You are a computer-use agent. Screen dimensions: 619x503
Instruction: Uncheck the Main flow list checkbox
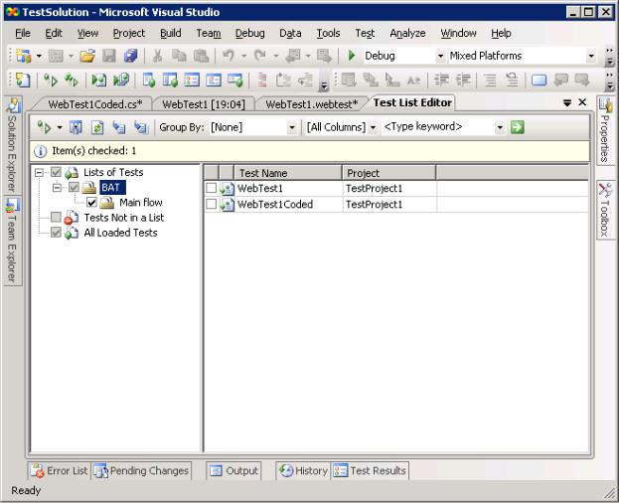coord(91,203)
